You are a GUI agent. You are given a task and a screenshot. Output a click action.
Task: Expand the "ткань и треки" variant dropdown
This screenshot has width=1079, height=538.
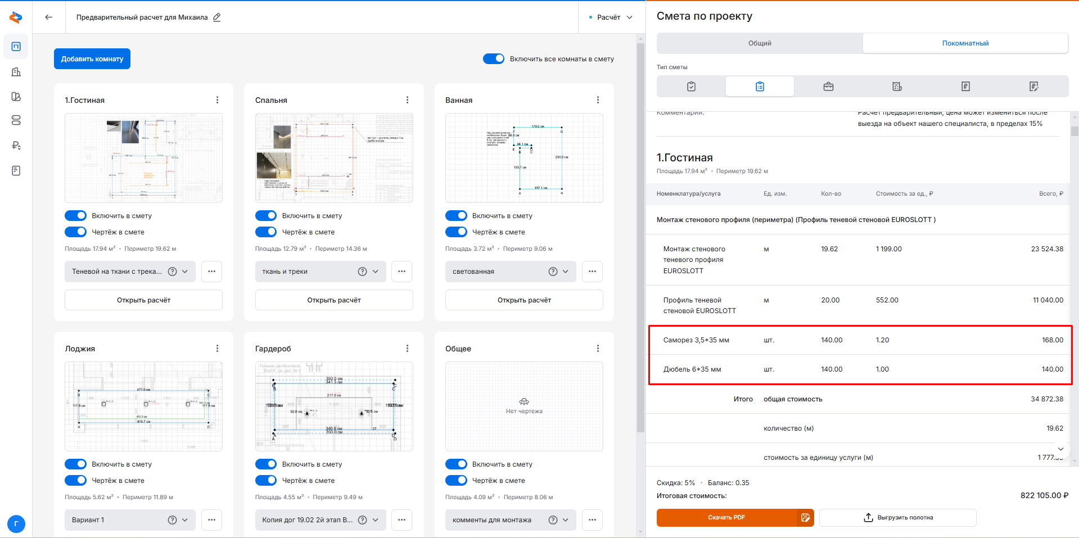[x=375, y=272]
